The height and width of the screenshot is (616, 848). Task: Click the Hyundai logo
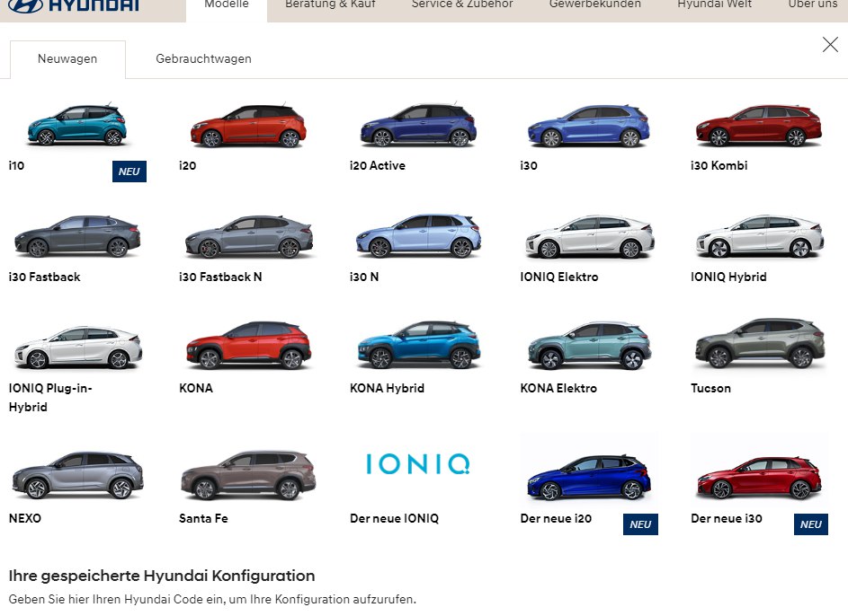click(x=74, y=5)
